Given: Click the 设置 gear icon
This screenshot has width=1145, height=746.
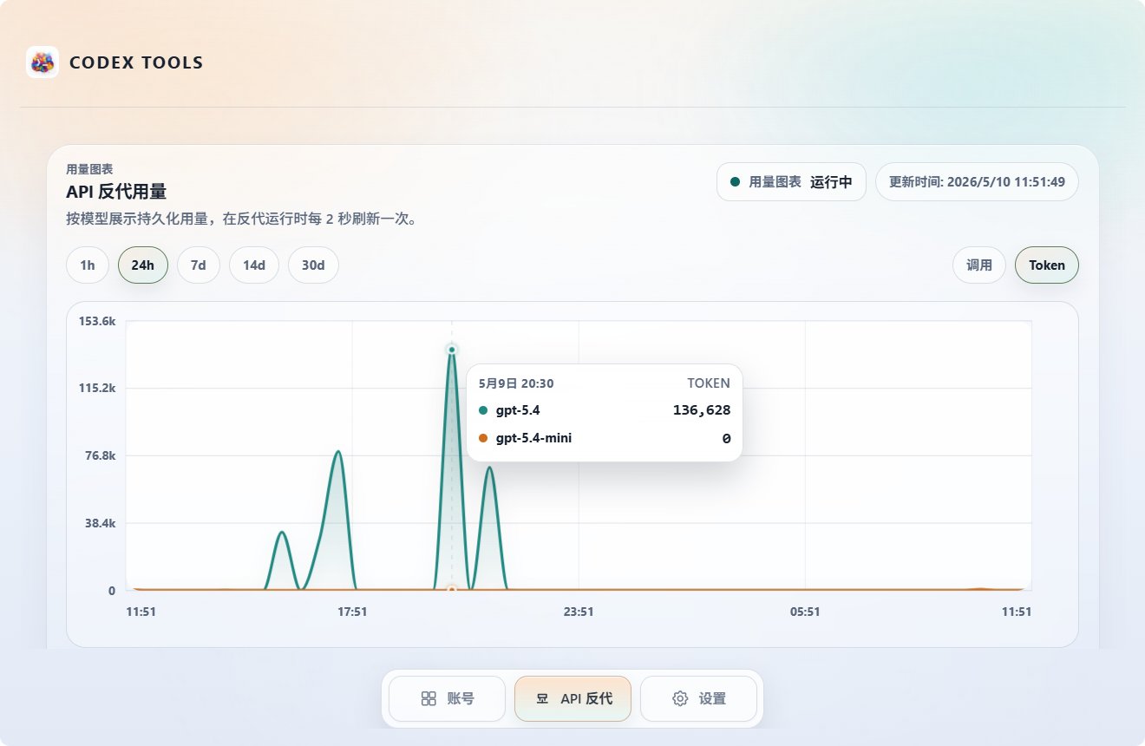Looking at the screenshot, I should click(680, 698).
